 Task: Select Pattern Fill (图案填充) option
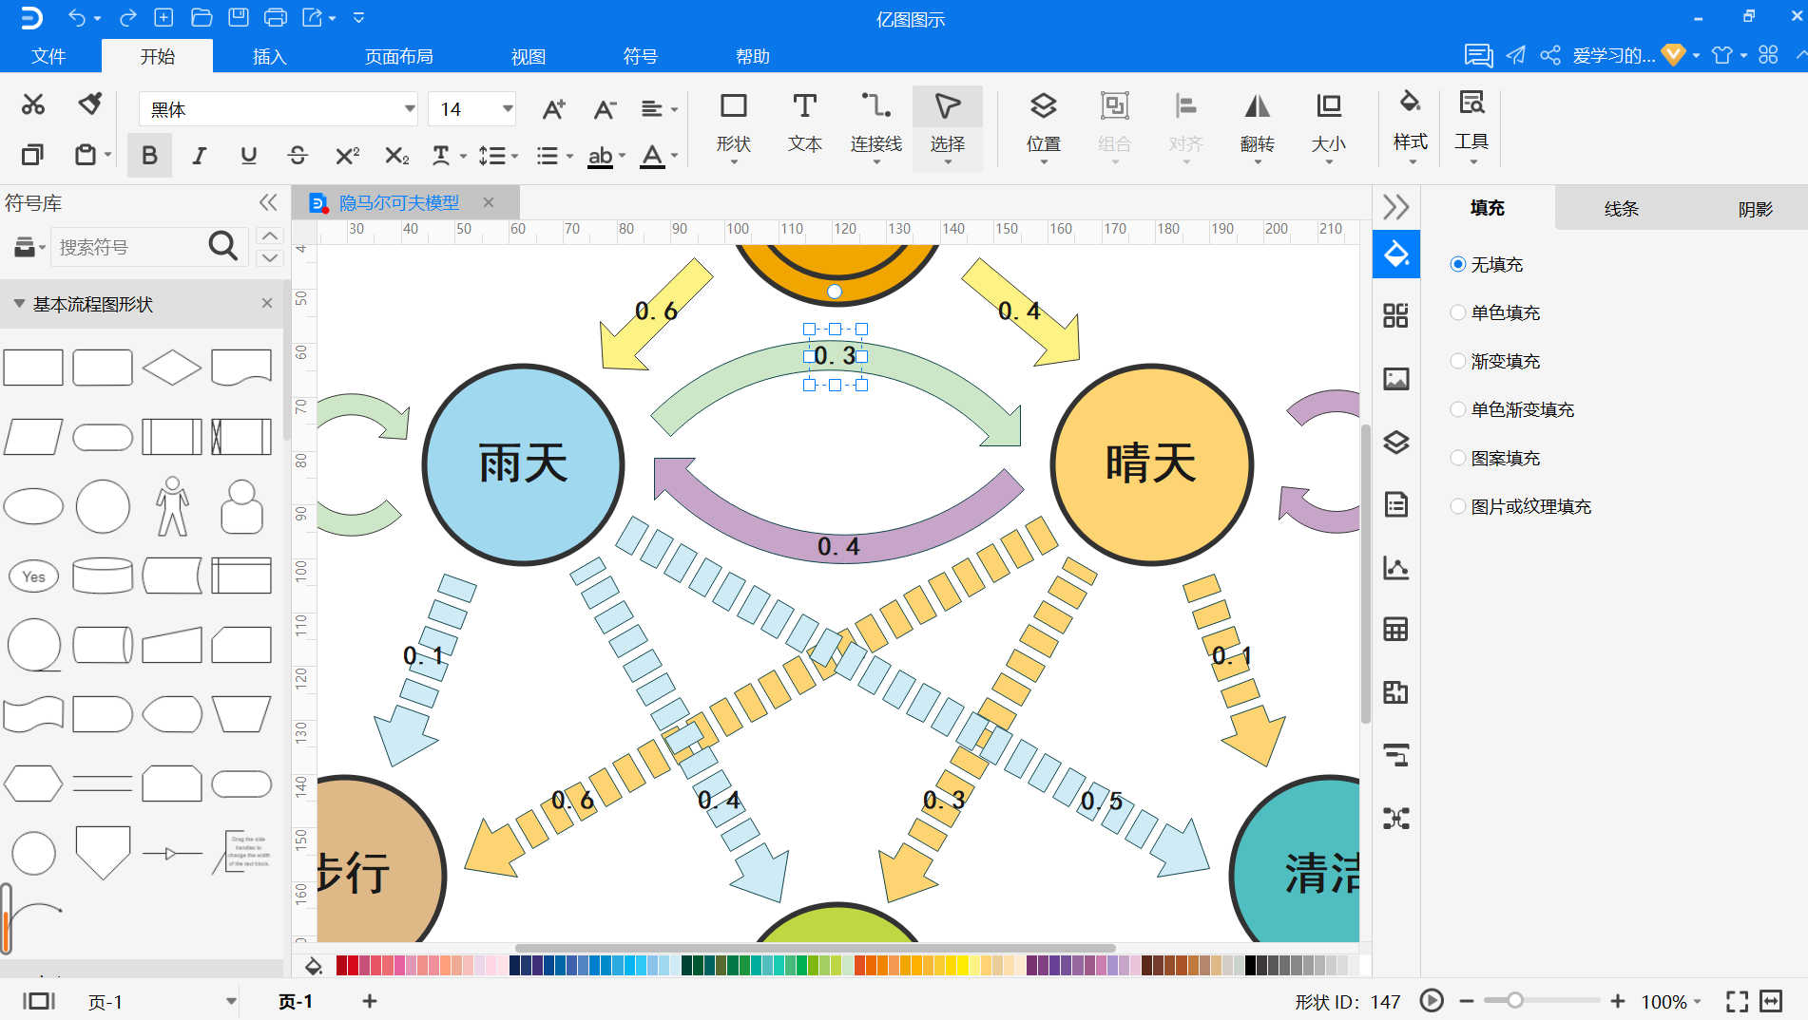click(1495, 458)
